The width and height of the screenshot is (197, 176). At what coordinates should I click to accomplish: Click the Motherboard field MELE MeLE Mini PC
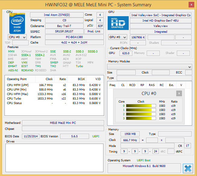[x=63, y=123]
